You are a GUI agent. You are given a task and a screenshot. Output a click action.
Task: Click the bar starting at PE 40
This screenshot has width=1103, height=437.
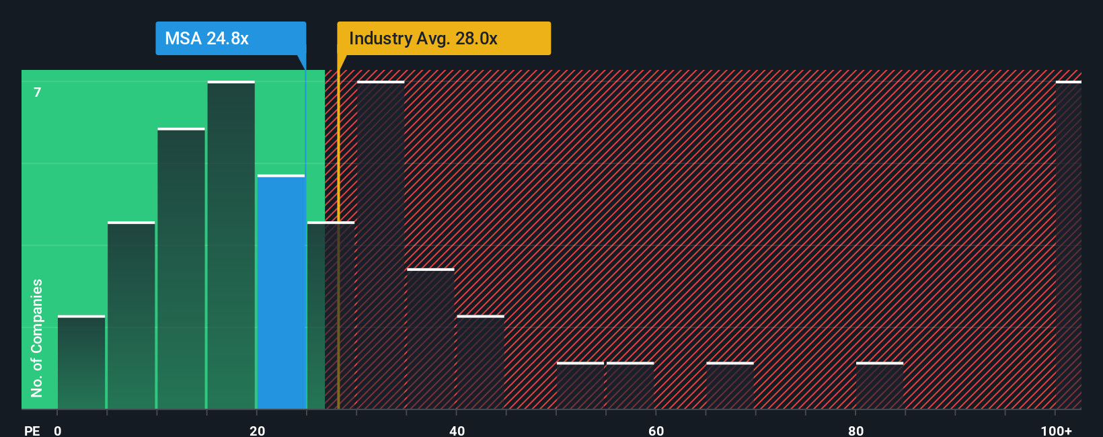pos(480,362)
